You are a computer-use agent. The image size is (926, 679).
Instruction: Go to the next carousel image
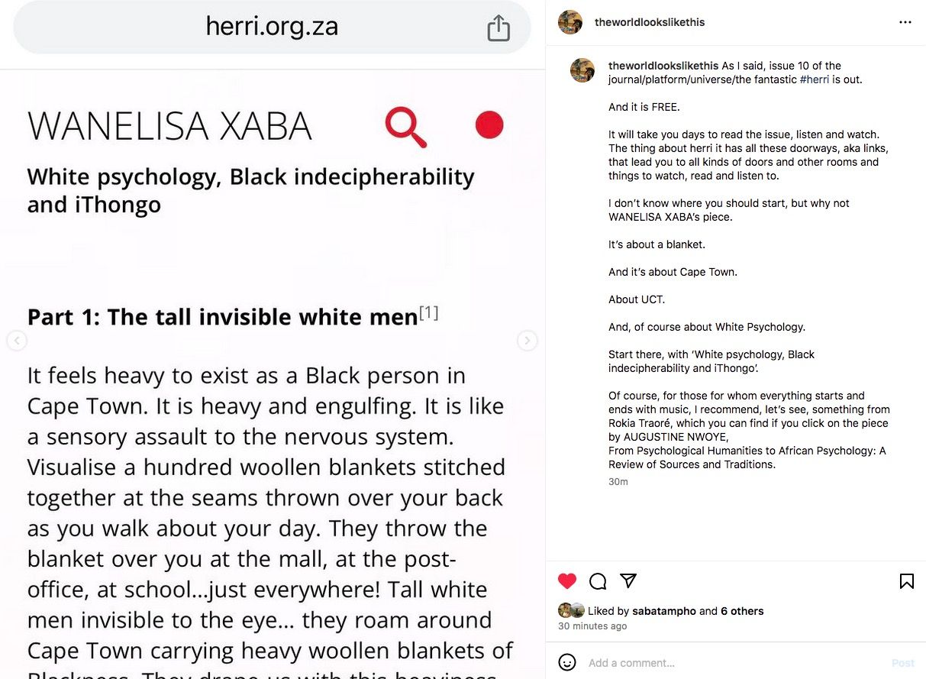click(x=527, y=341)
